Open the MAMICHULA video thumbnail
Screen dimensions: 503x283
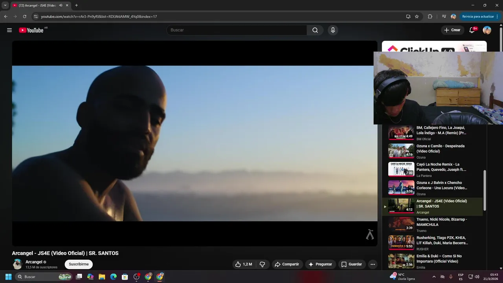coord(401,224)
